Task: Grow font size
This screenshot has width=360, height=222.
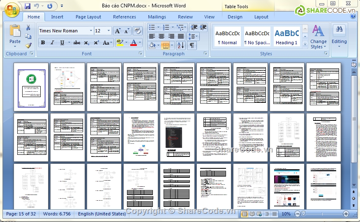Action: coord(118,31)
